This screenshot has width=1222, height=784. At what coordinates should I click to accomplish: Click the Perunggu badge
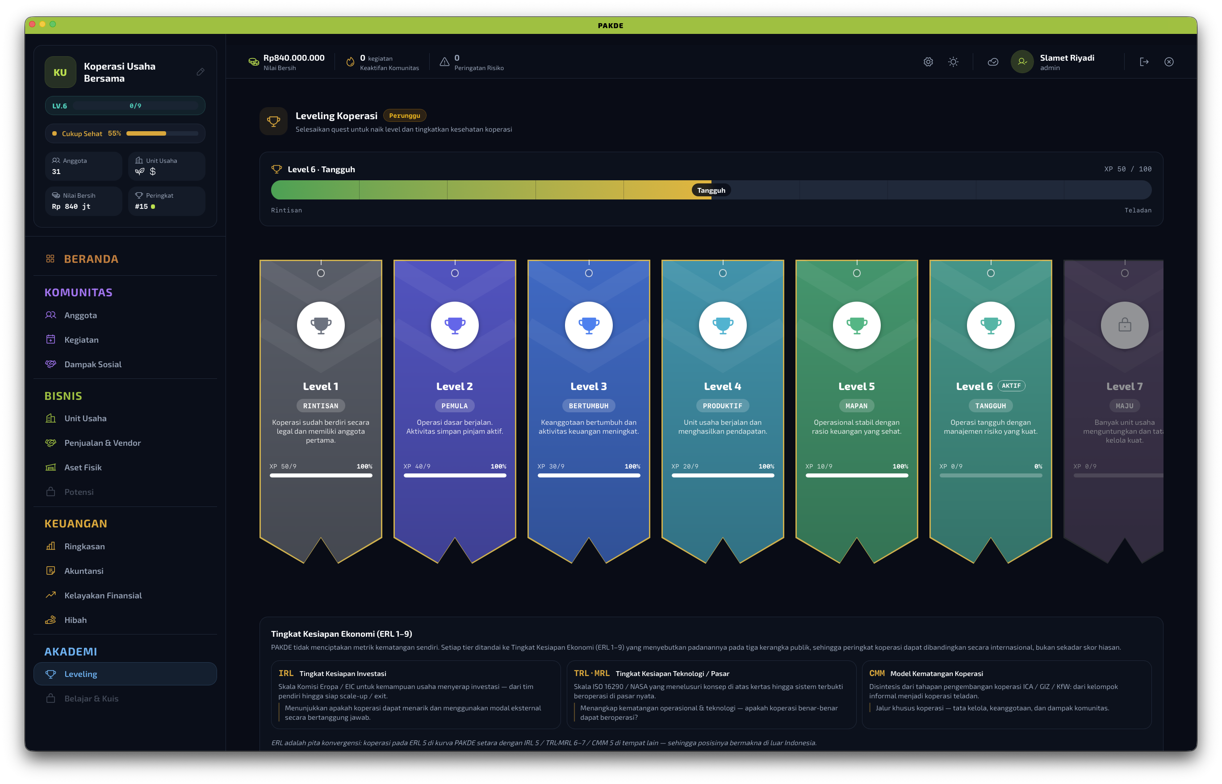coord(405,116)
